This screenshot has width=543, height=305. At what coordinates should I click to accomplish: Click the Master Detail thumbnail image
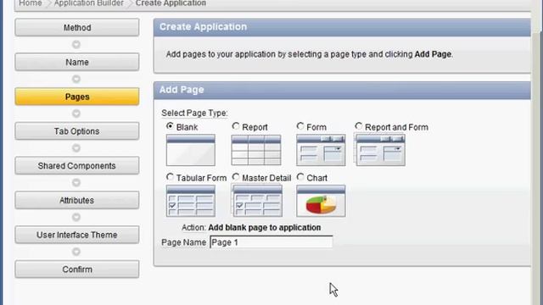pos(256,201)
